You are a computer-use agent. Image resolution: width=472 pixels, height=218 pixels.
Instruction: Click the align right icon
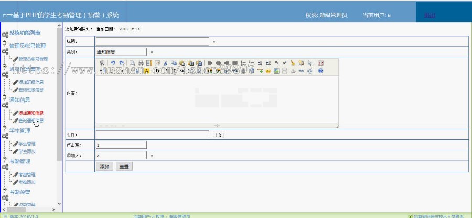227,63
